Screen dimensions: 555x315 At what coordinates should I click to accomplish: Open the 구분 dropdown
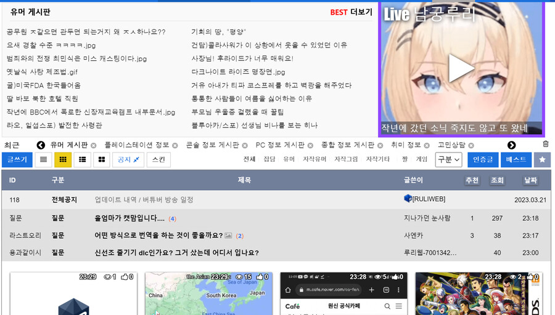(448, 160)
